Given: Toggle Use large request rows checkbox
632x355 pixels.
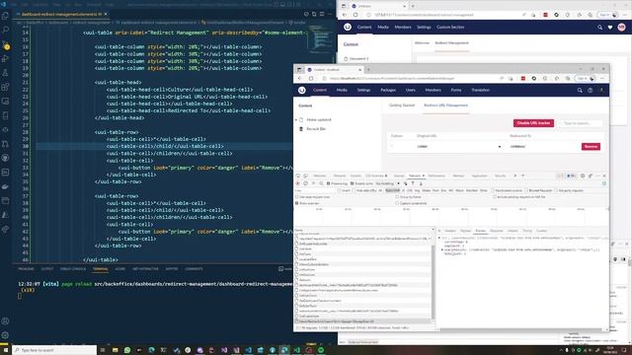Looking at the screenshot, I should tap(297, 197).
